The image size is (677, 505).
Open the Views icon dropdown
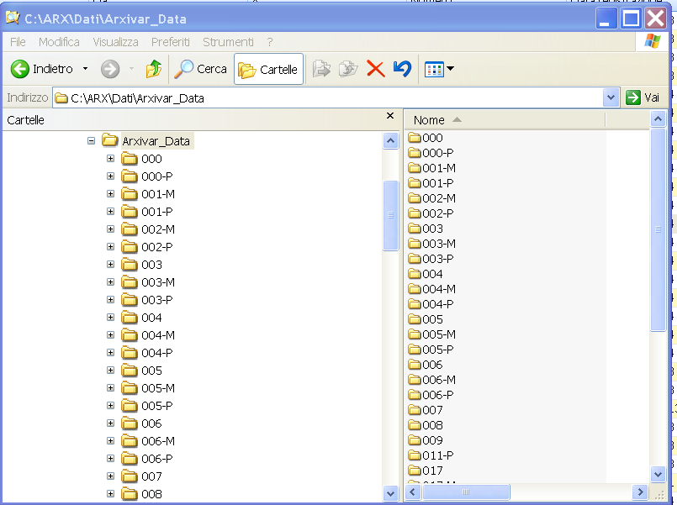pos(439,69)
